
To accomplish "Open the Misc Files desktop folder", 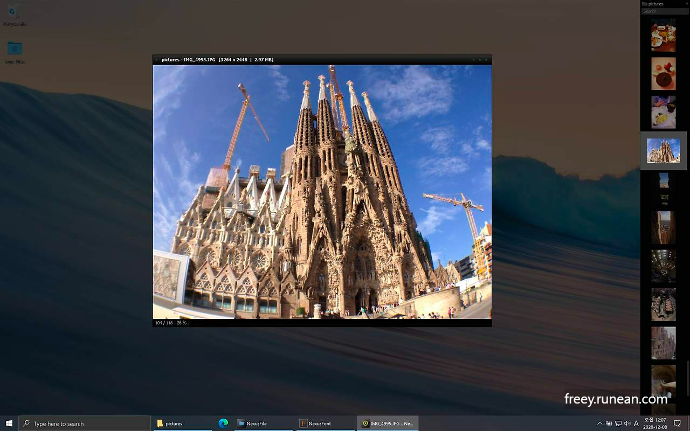I will 15,52.
